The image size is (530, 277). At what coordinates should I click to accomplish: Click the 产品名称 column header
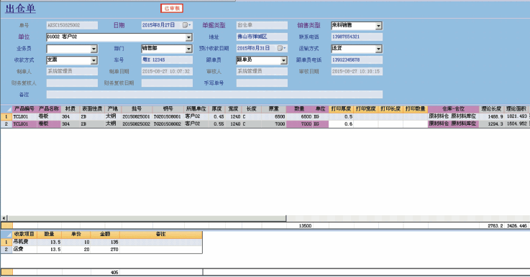[x=49, y=109]
